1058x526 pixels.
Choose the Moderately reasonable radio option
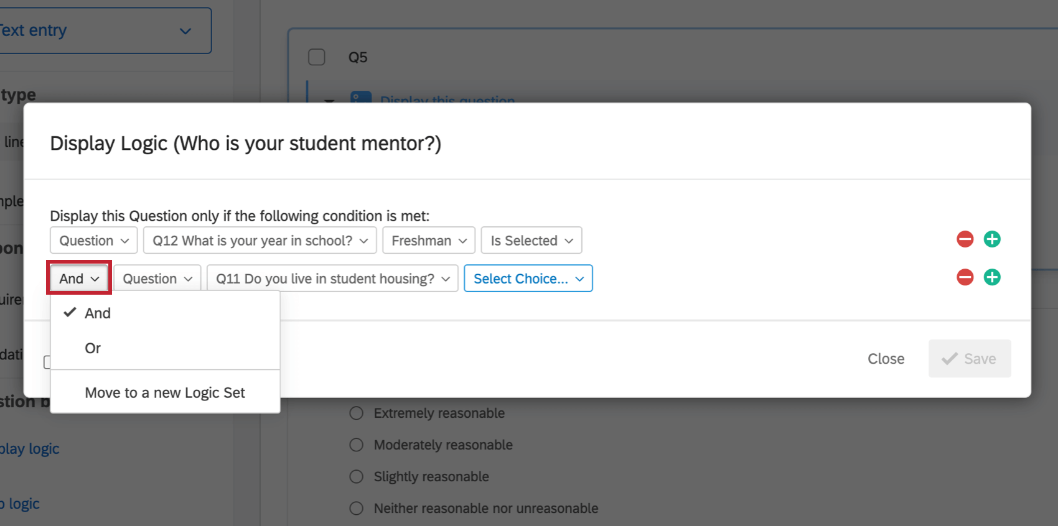357,445
